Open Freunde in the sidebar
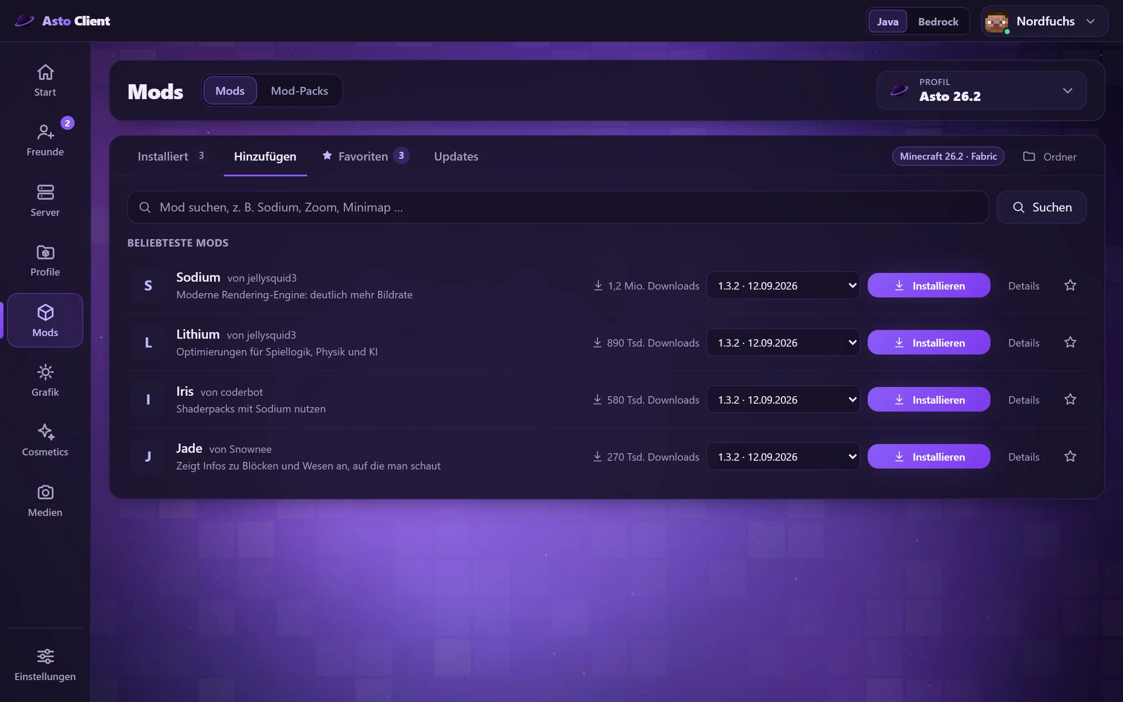Image resolution: width=1123 pixels, height=702 pixels. tap(45, 140)
